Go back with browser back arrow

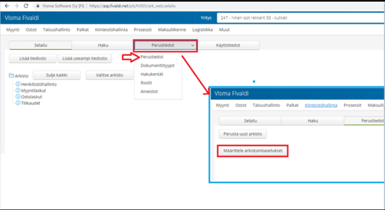point(7,6)
